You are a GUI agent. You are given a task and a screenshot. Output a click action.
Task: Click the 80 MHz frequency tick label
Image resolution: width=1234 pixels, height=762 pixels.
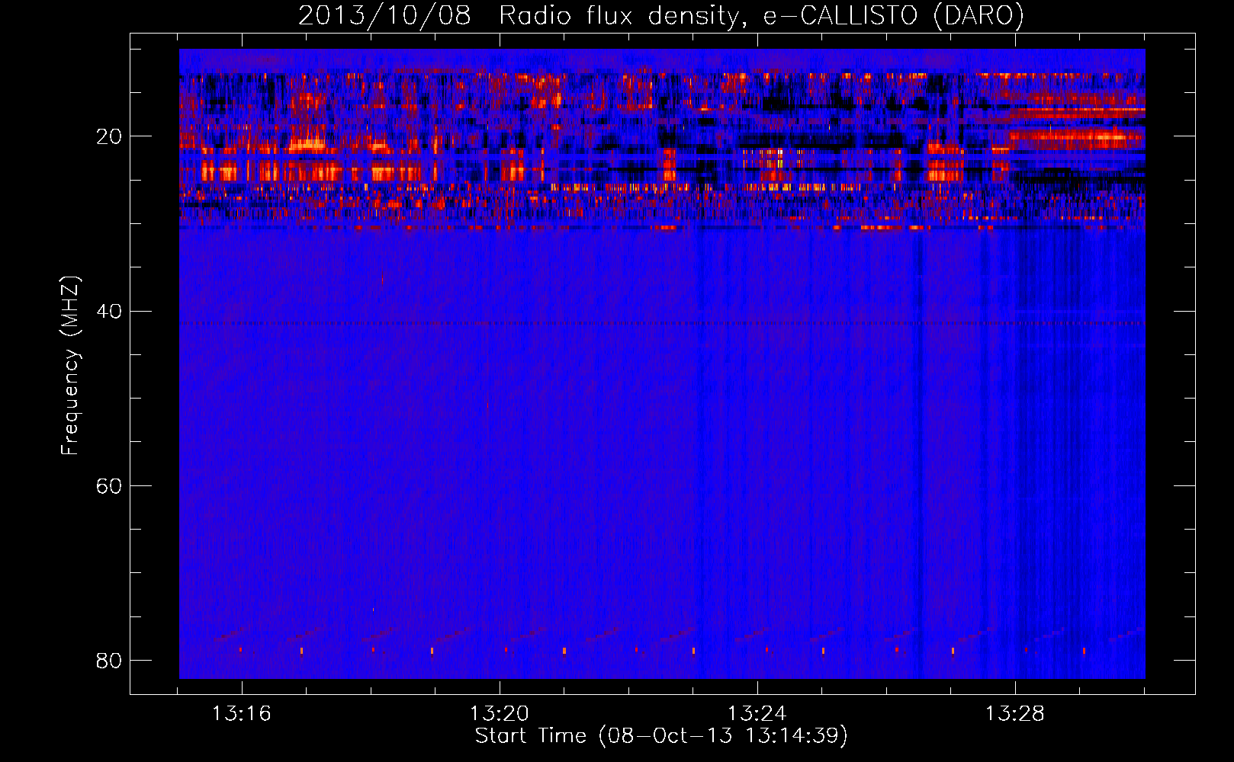coord(109,660)
